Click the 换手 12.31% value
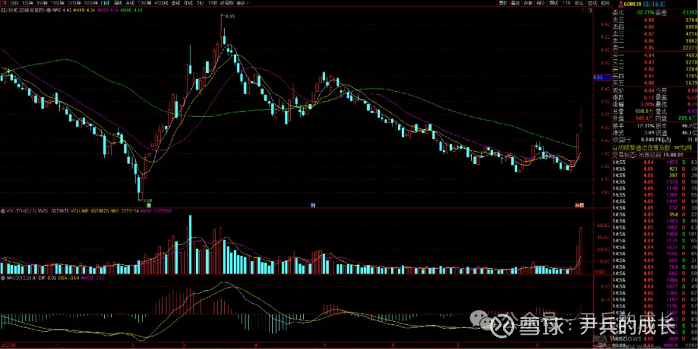 646,125
